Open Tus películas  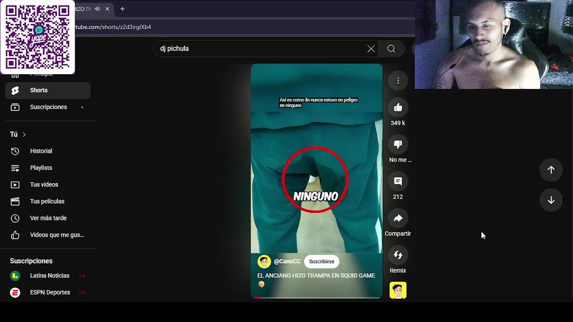(x=48, y=201)
